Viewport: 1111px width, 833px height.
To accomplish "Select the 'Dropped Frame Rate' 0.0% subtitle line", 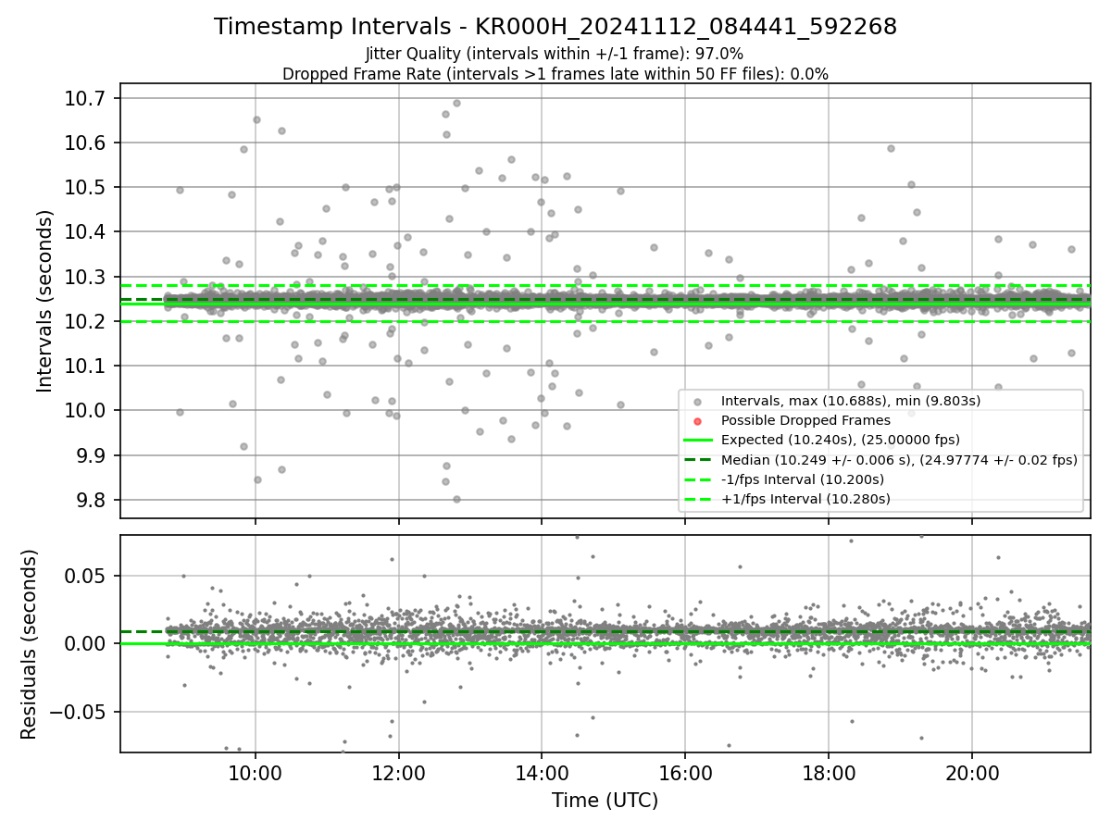I will coord(555,74).
